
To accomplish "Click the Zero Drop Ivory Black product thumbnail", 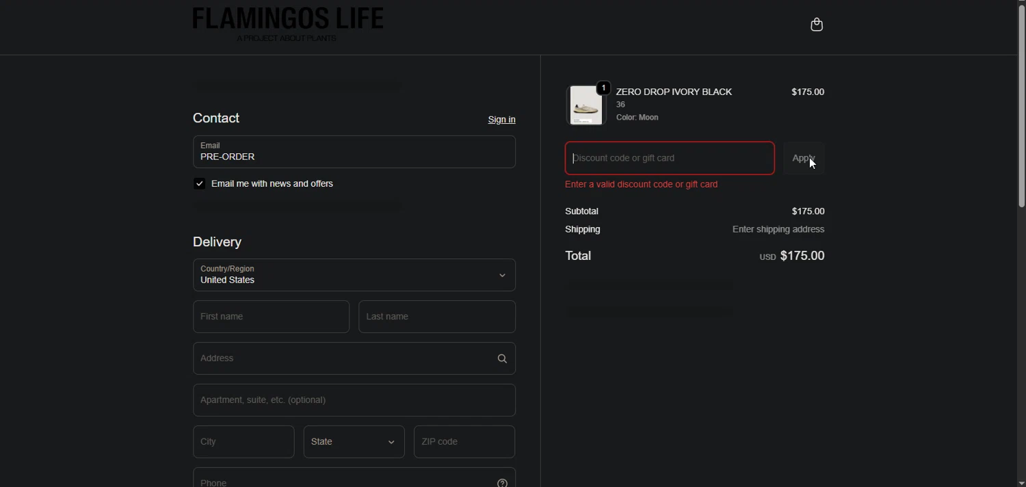I will (587, 105).
